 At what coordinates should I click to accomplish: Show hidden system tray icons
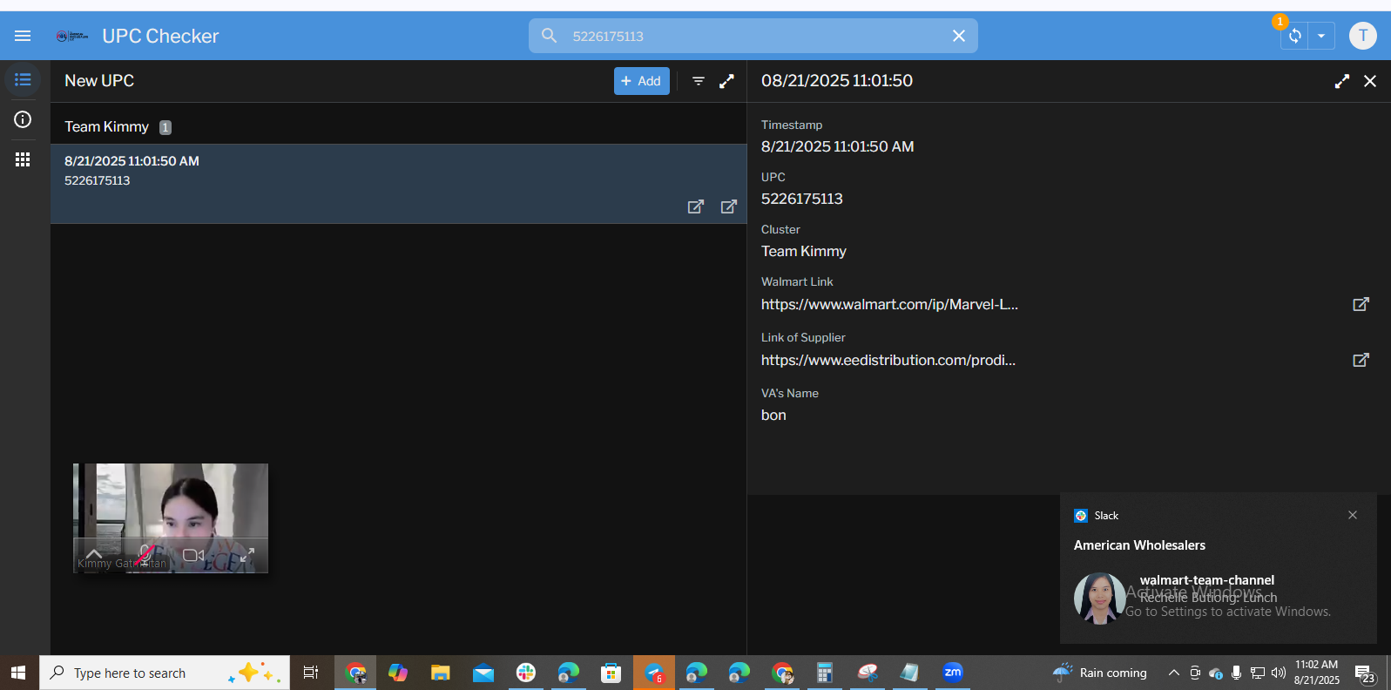point(1173,673)
